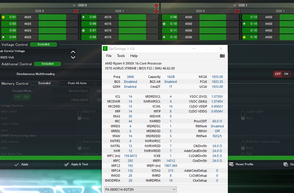Click the Freq value 3666
The height and width of the screenshot is (193, 294).
tap(130, 77)
